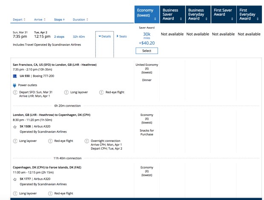The height and width of the screenshot is (200, 264).
Task: Sort by number of Stops
Action: (x=60, y=19)
